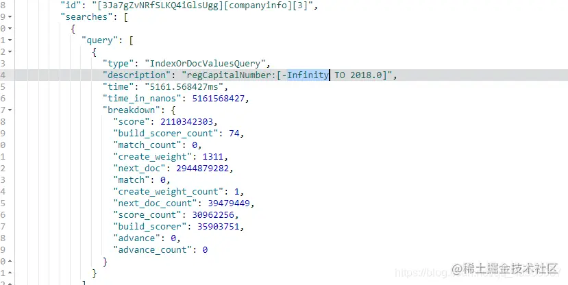Click the 0 value of "advance"
This screenshot has width=568, height=285.
[x=173, y=238]
